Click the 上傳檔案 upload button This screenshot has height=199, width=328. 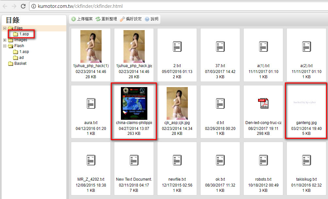pos(82,19)
